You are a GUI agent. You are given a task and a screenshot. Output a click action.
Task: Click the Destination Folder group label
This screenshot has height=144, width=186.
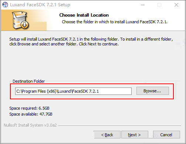[28, 81]
